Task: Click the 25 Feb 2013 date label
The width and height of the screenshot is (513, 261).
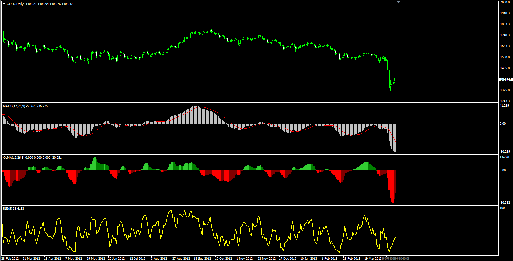Action: point(351,258)
